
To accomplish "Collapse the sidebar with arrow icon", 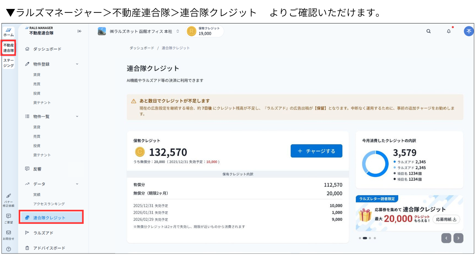I will 79,31.
